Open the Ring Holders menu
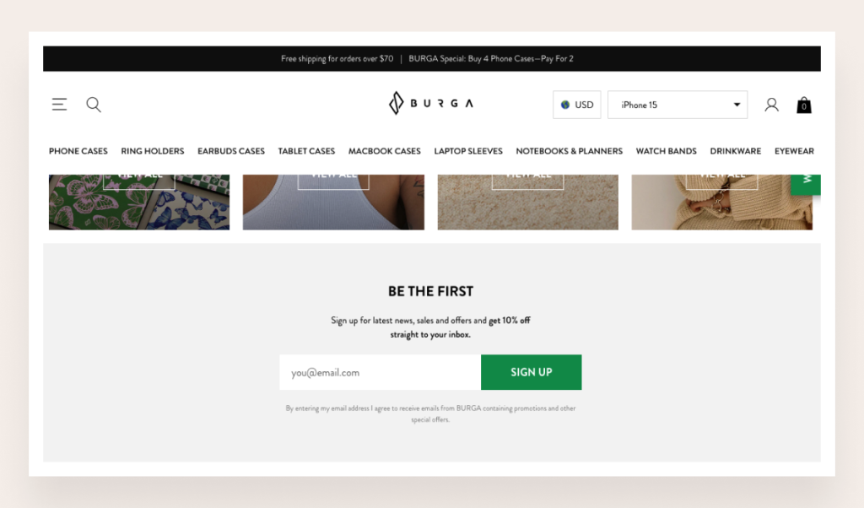Viewport: 864px width, 508px height. tap(153, 151)
